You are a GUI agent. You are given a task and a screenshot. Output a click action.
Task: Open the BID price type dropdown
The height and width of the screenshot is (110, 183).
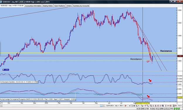[122, 106]
